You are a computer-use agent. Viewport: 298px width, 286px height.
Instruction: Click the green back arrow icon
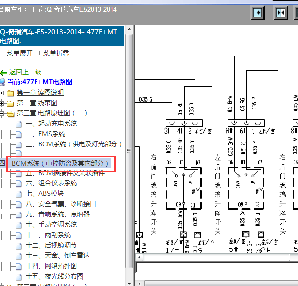(4, 73)
